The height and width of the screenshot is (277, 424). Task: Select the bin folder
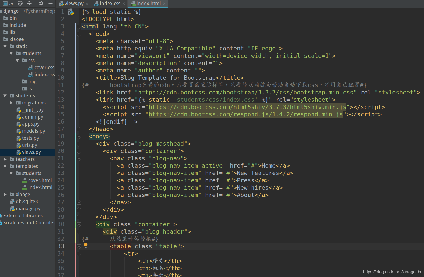(10, 18)
